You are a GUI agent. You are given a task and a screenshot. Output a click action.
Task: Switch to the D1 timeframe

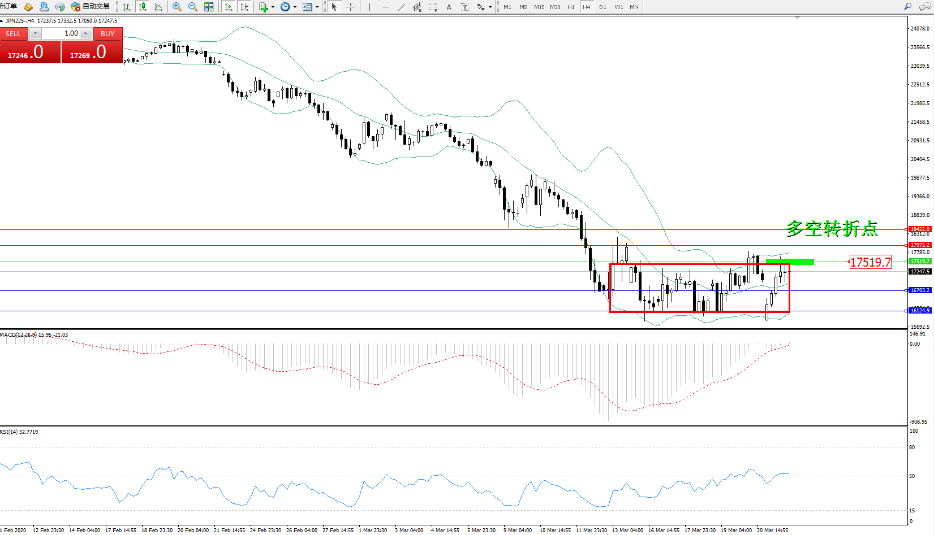point(602,7)
